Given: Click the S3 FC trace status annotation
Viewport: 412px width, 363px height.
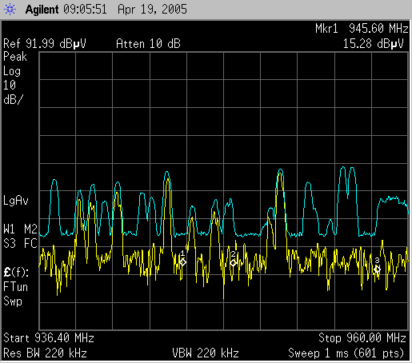Looking at the screenshot, I should click(20, 243).
